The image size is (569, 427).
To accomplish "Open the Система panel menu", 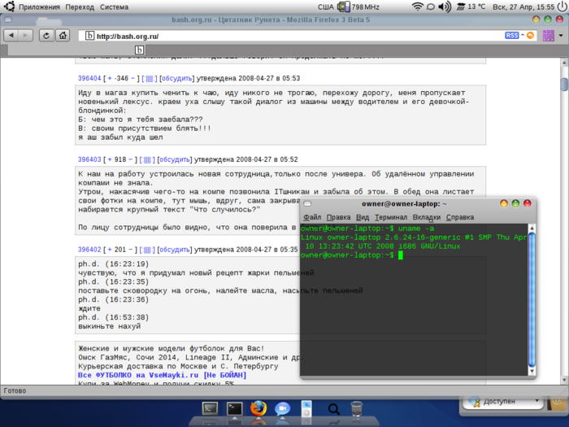I will pyautogui.click(x=114, y=7).
